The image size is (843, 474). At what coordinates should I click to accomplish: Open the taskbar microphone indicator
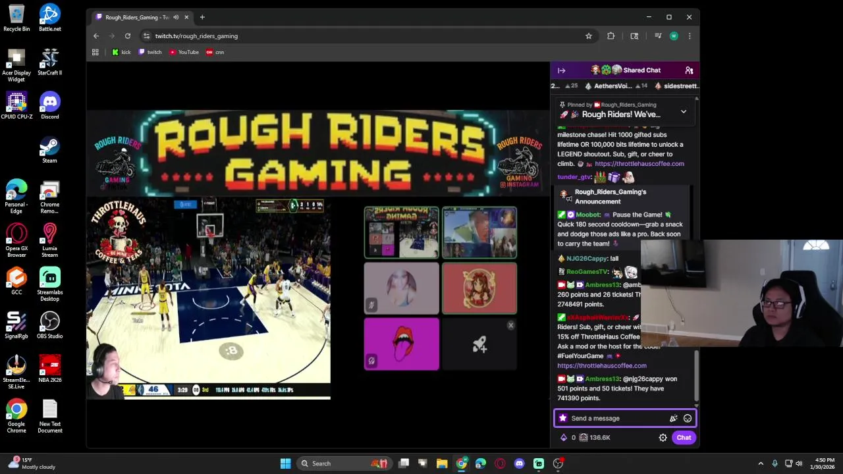(775, 463)
